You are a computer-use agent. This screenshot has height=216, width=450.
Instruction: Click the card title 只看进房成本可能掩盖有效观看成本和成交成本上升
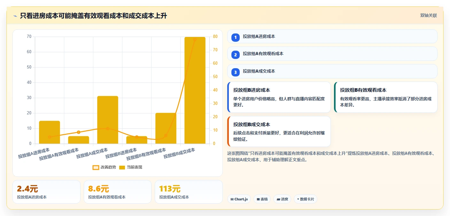coord(93,16)
